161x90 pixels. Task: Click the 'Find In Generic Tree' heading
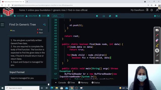(x=22, y=24)
